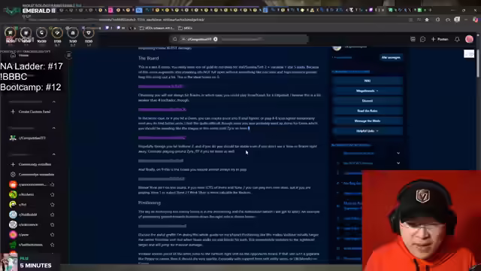
Task: Open the manage communities gear entry
Action: point(32,175)
